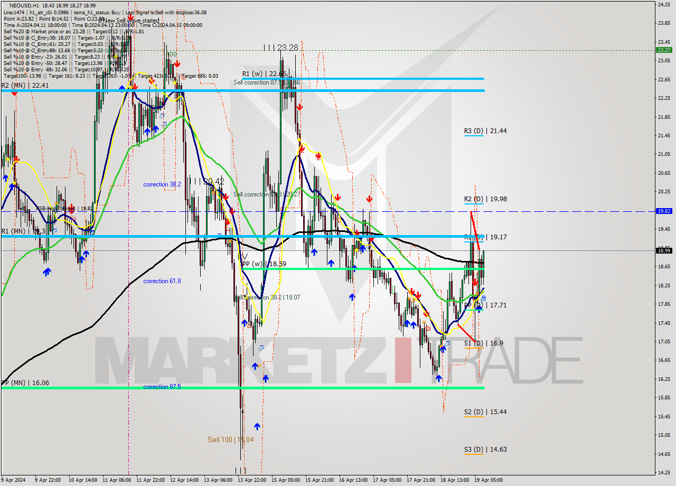Select the 'S2 (D) | 15.44' support label
This screenshot has width=676, height=486.
(485, 412)
